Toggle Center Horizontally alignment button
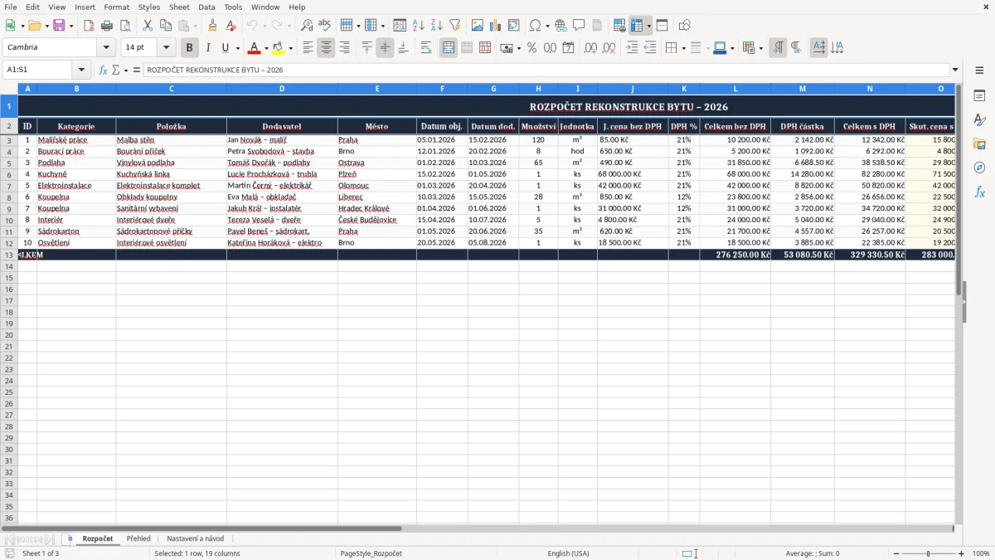Viewport: 995px width, 560px height. click(x=326, y=48)
